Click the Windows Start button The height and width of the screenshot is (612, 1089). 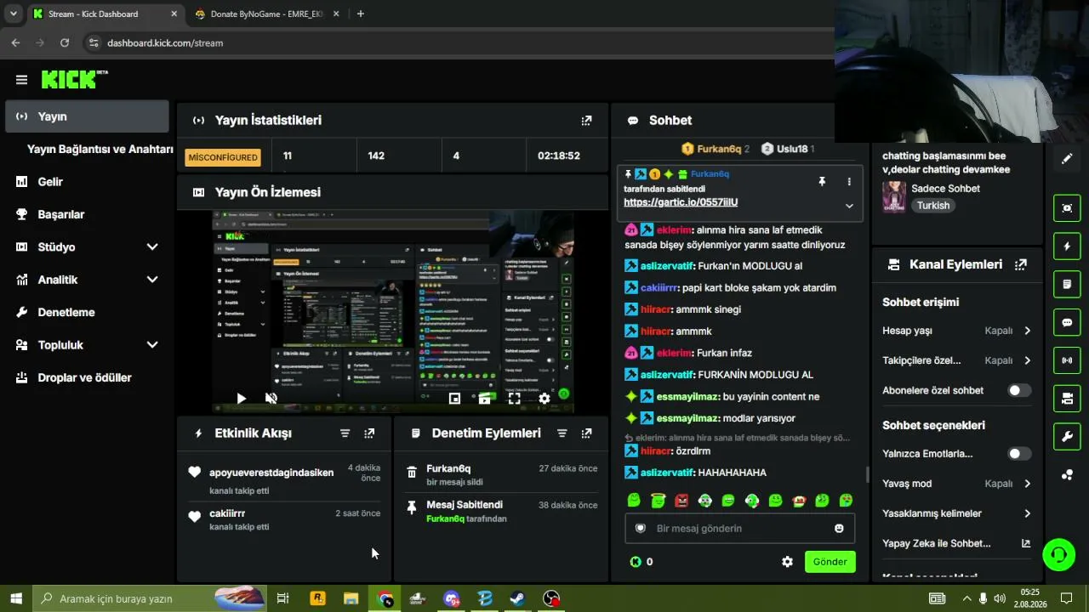(15, 598)
